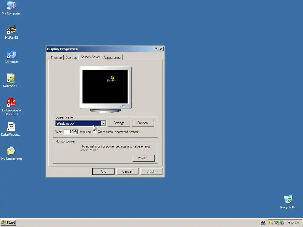The image size is (303, 227).
Task: Click the safely remove hardware tray icon
Action: pos(282,223)
